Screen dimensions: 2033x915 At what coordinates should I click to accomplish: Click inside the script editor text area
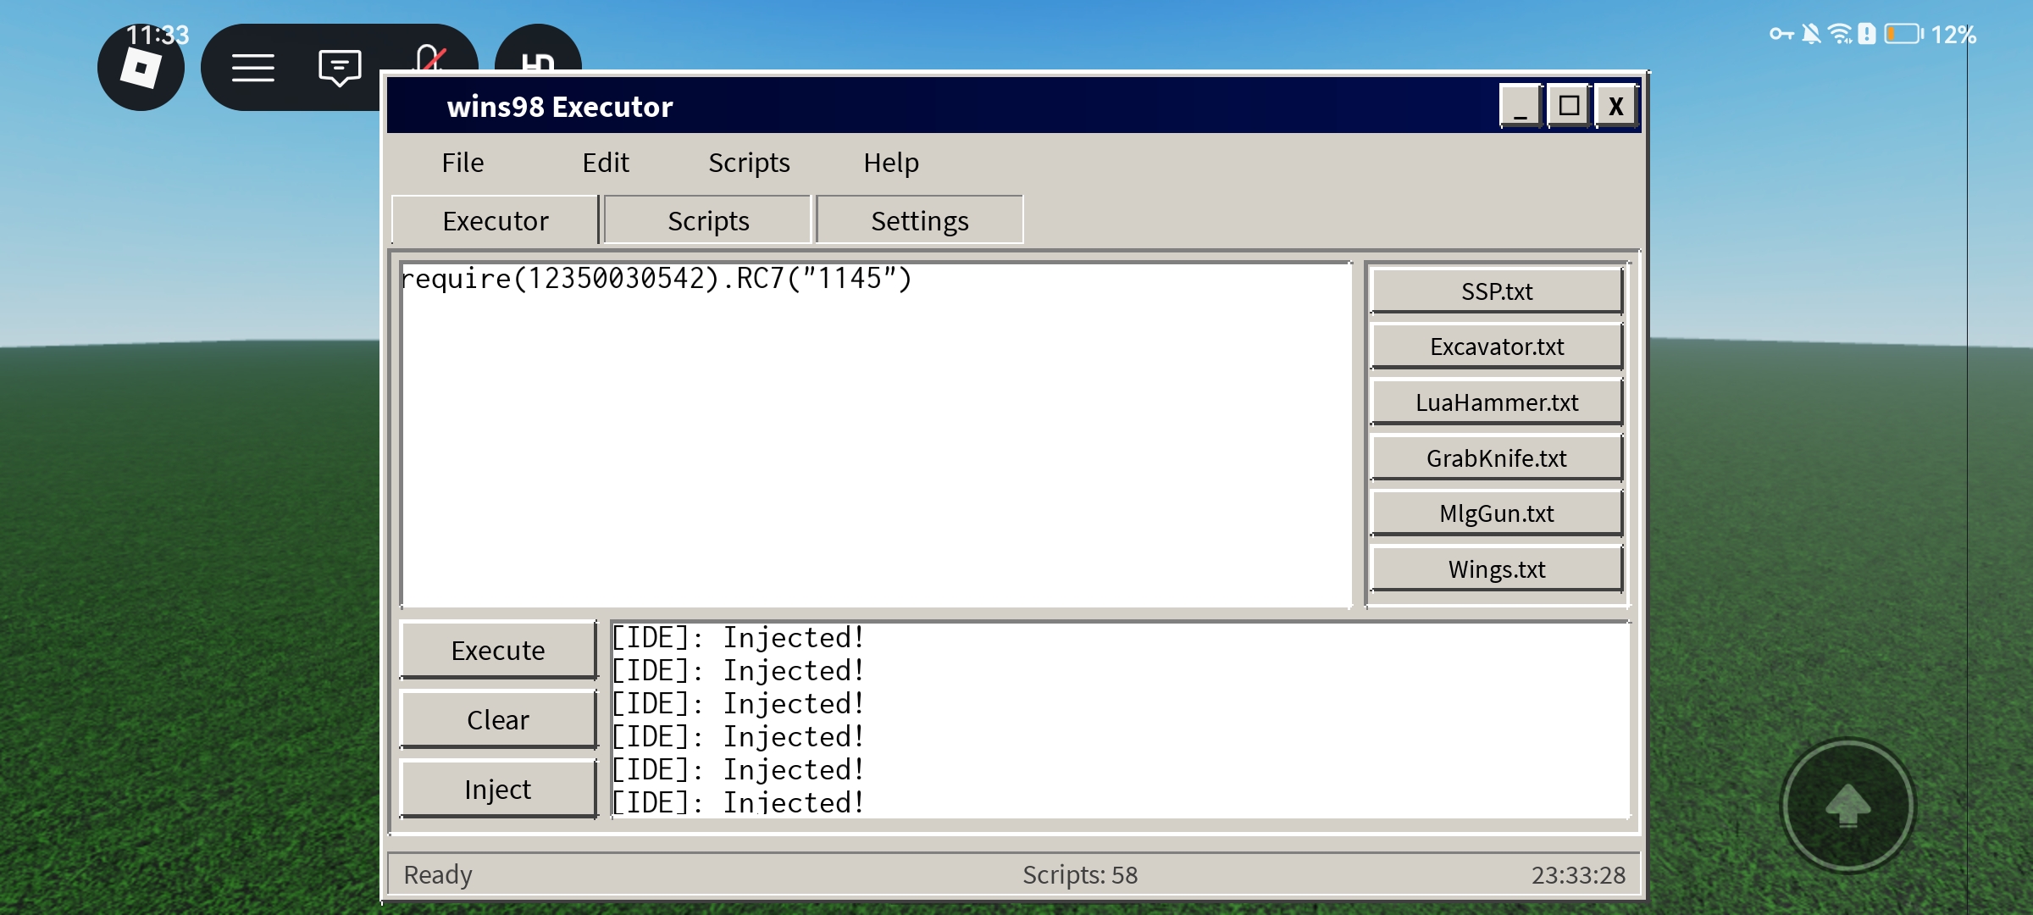(876, 435)
